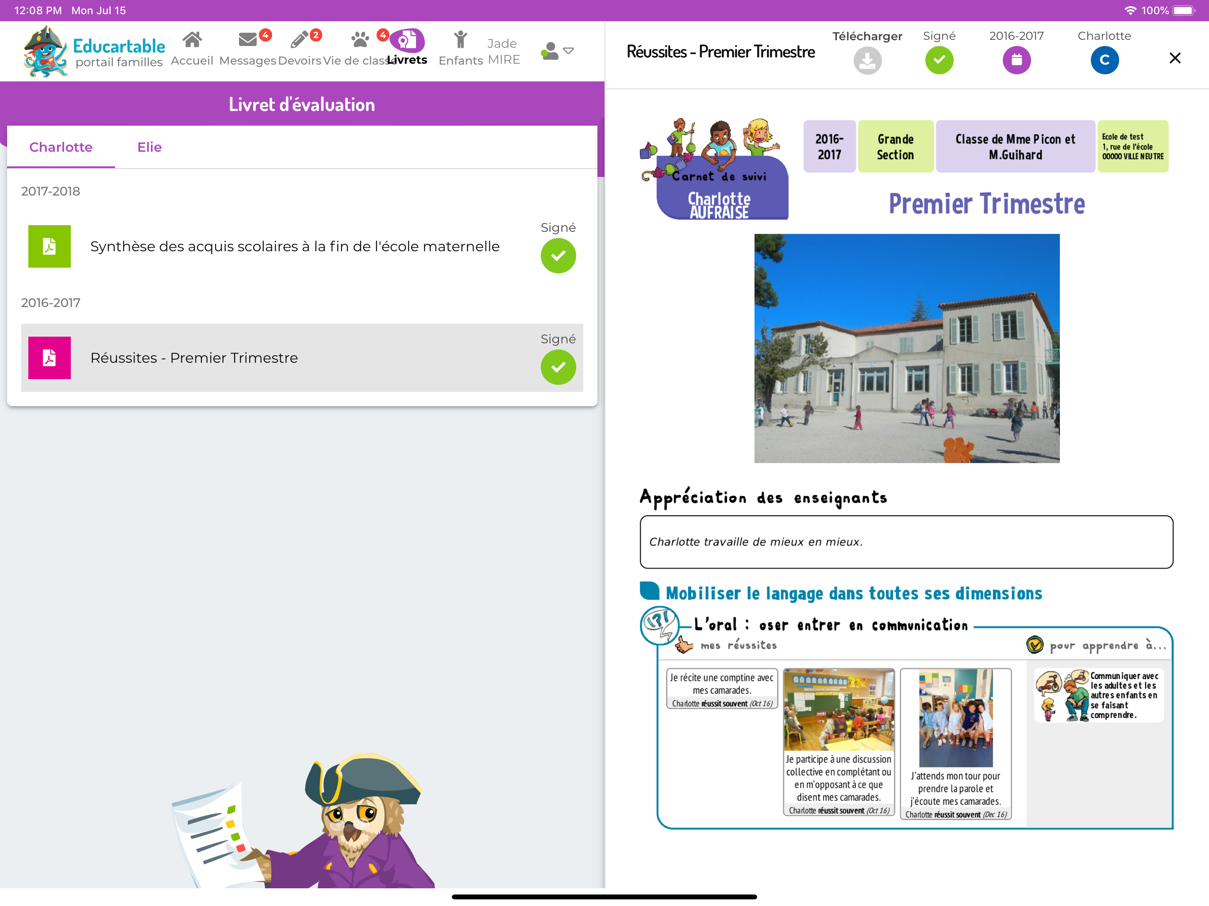Open the Accueil home icon

coord(192,39)
